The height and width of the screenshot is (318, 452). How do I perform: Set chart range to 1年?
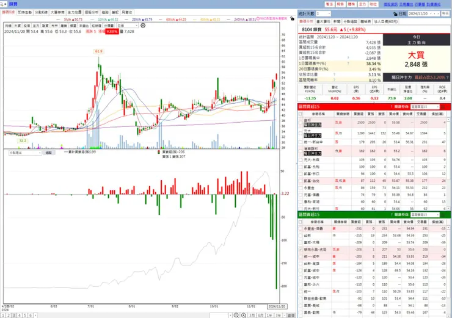[x=269, y=316]
